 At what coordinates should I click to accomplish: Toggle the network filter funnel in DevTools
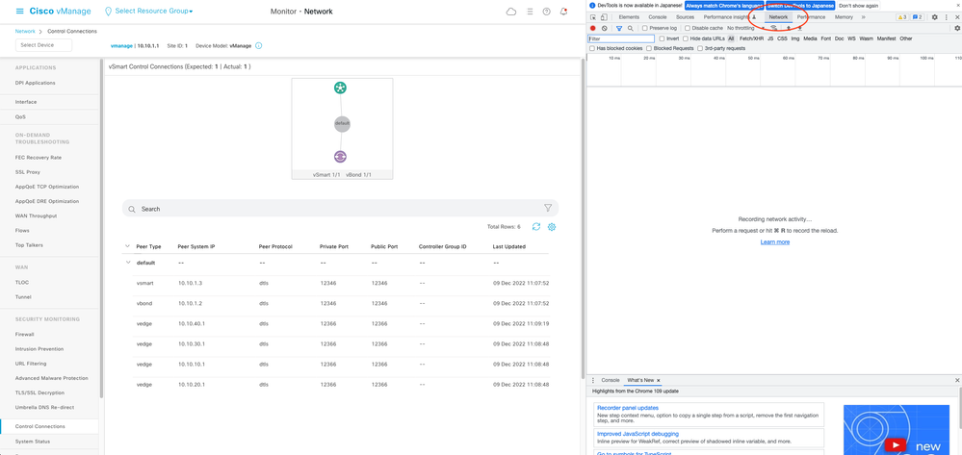point(619,28)
